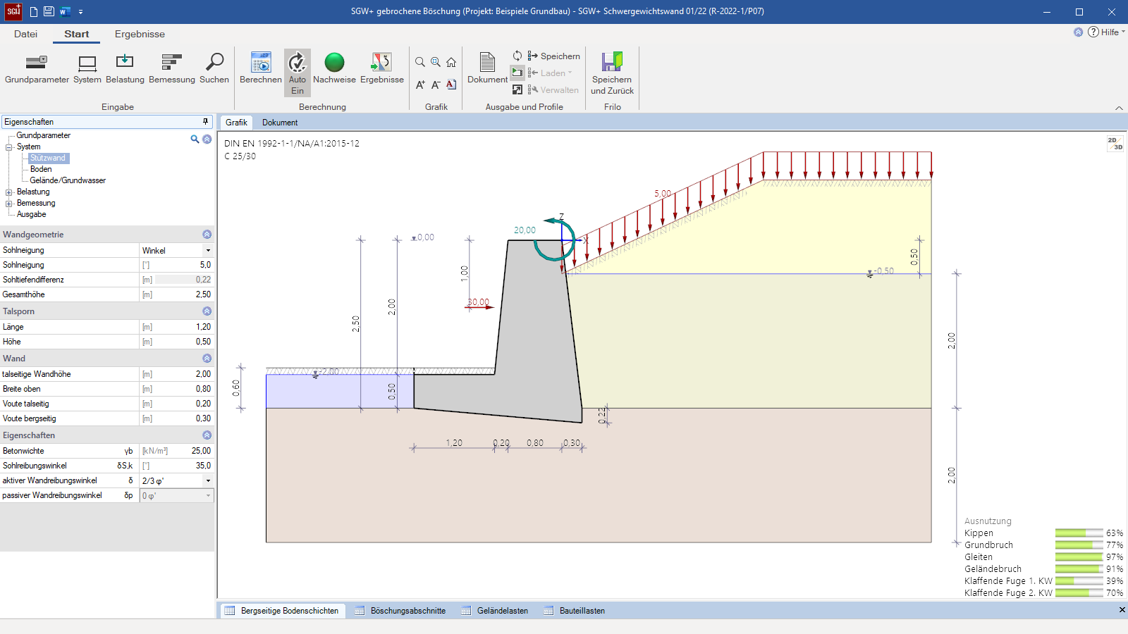The image size is (1128, 634).
Task: Click save icon in title bar
Action: (x=49, y=11)
